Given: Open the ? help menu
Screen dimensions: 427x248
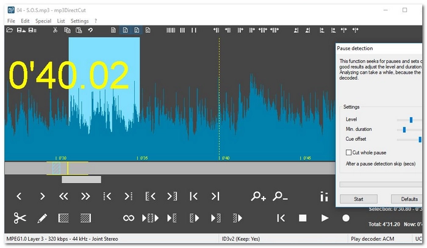Looking at the screenshot, I should point(96,21).
